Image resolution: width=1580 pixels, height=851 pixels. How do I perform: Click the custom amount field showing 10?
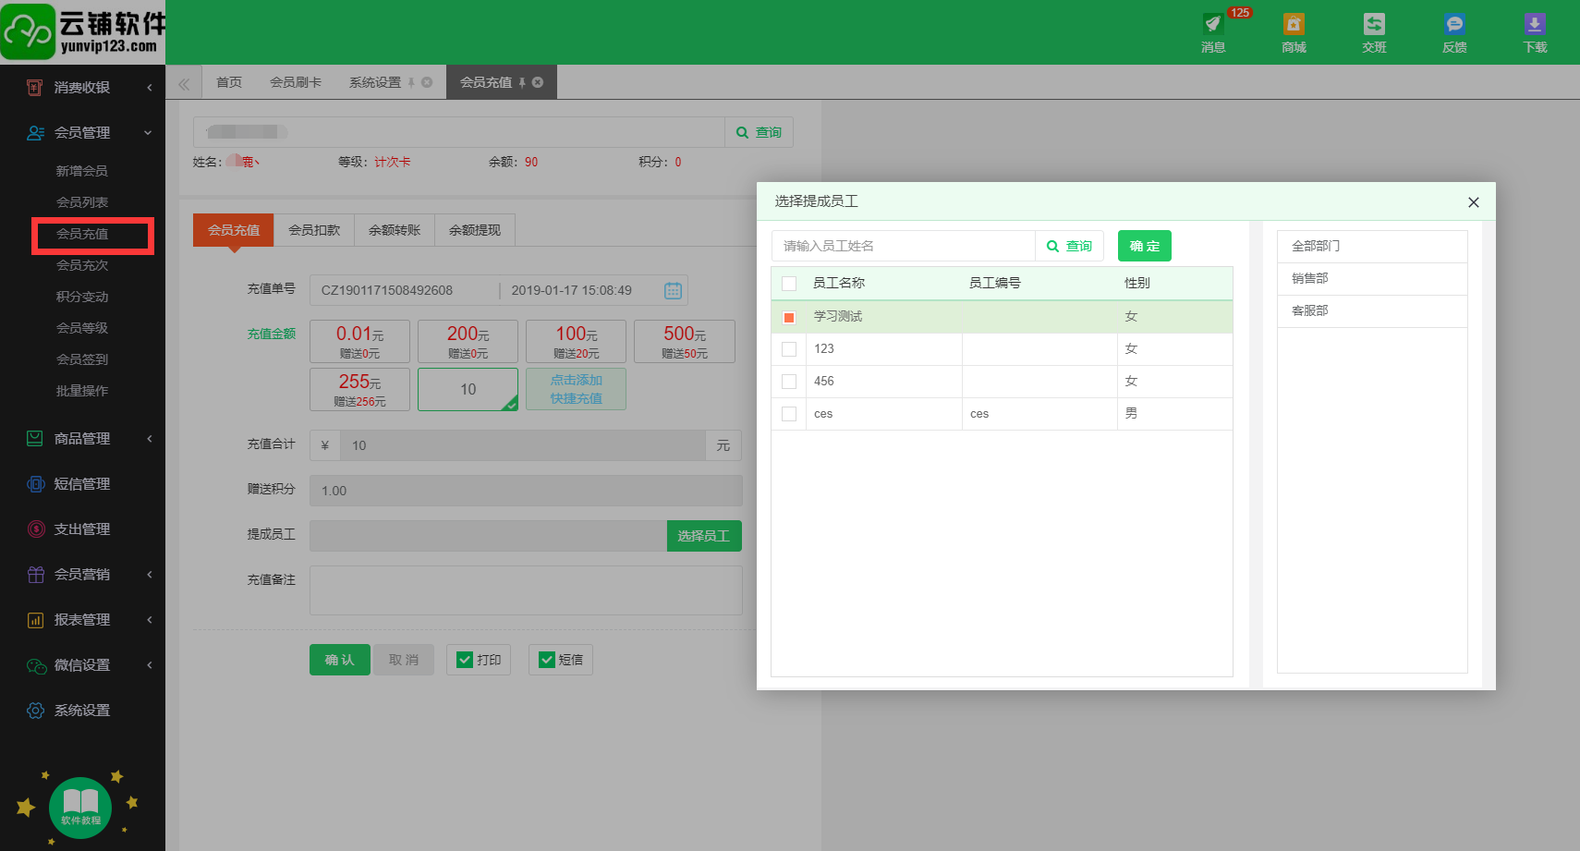click(x=468, y=389)
